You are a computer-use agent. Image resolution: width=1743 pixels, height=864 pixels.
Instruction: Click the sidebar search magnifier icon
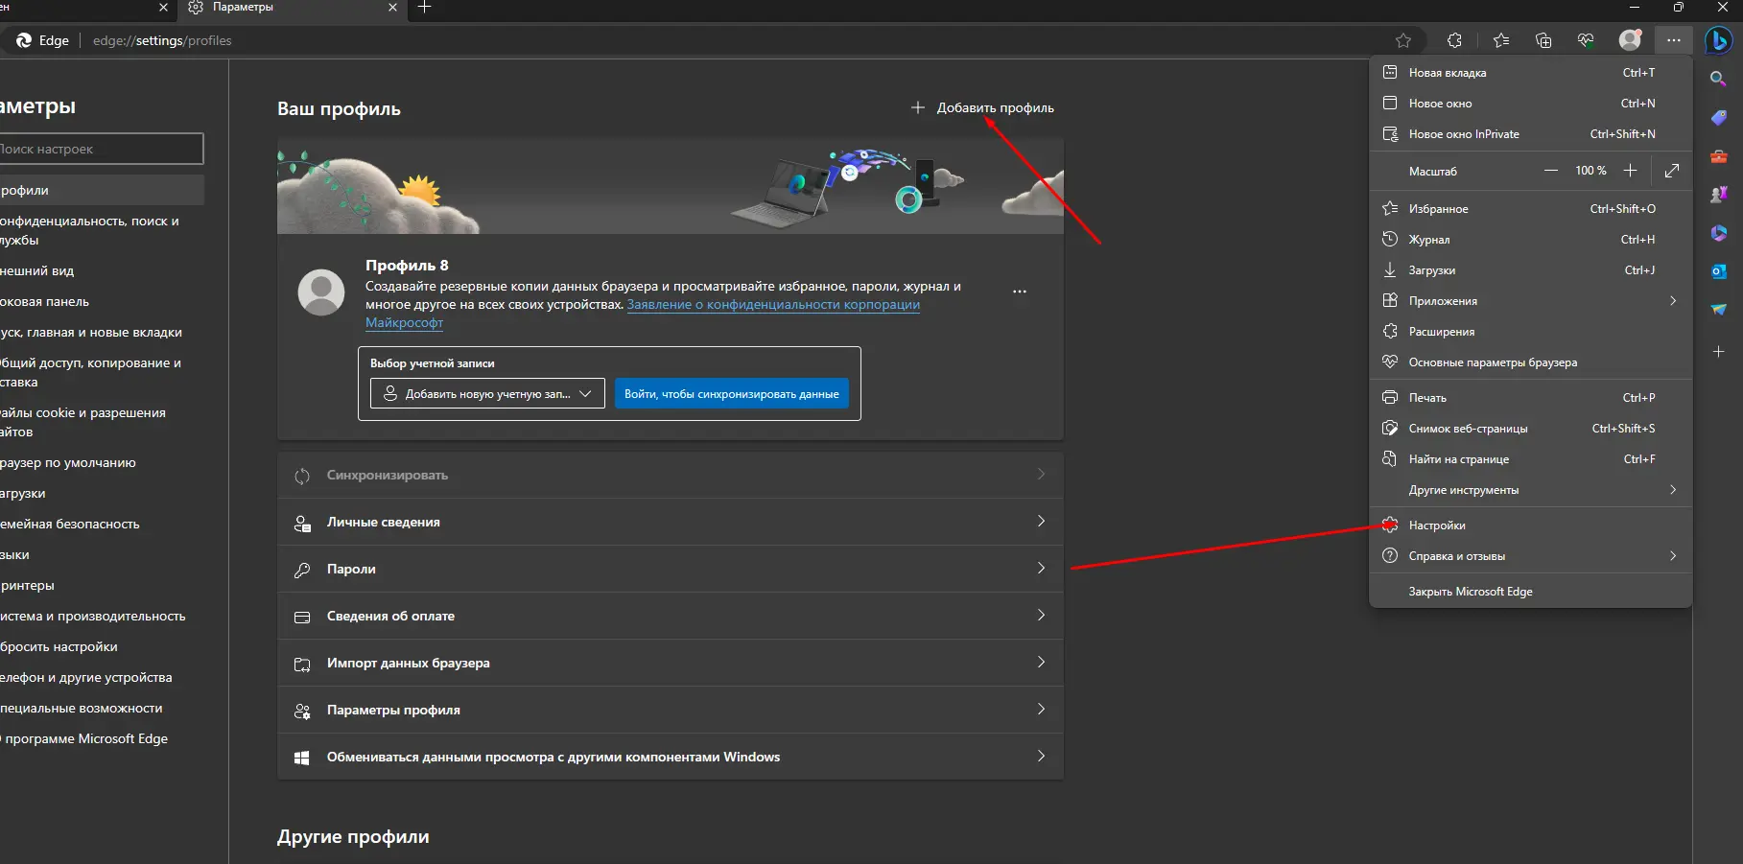tap(1718, 79)
